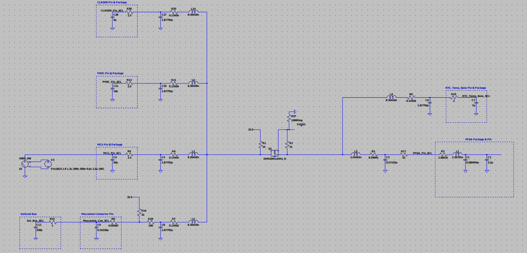
Task: Select resistor R3 in FPGA block
Action: (x=443, y=155)
